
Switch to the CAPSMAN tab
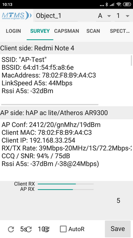66,31
